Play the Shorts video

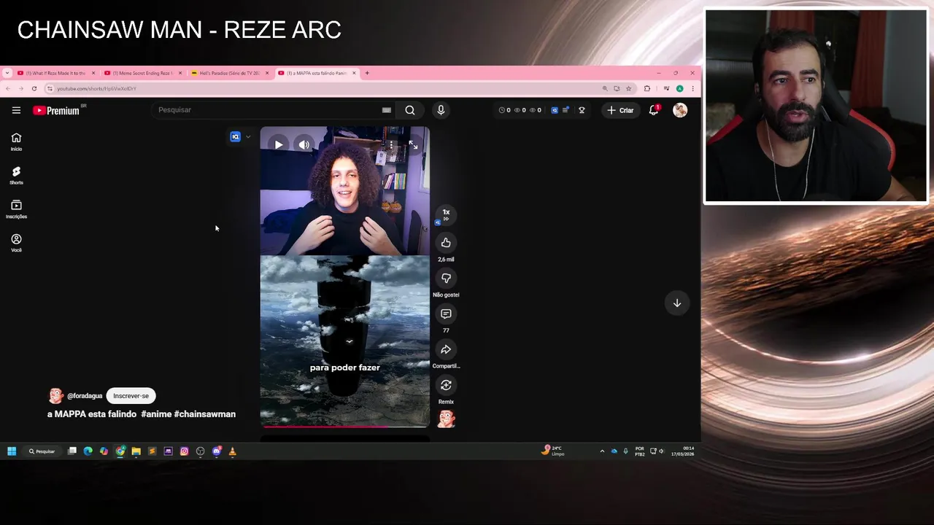click(x=279, y=144)
